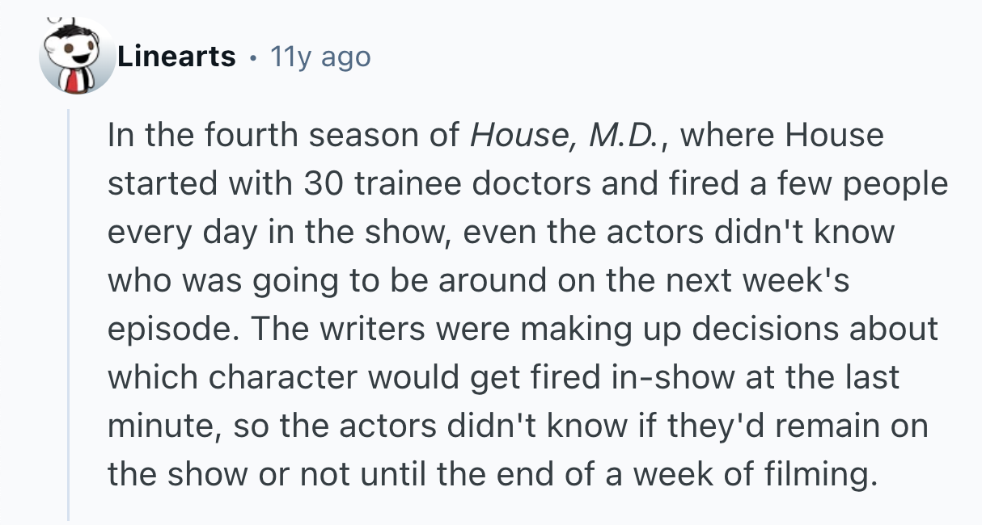Open the Linearts username profile link
The height and width of the screenshot is (525, 982).
pyautogui.click(x=176, y=57)
